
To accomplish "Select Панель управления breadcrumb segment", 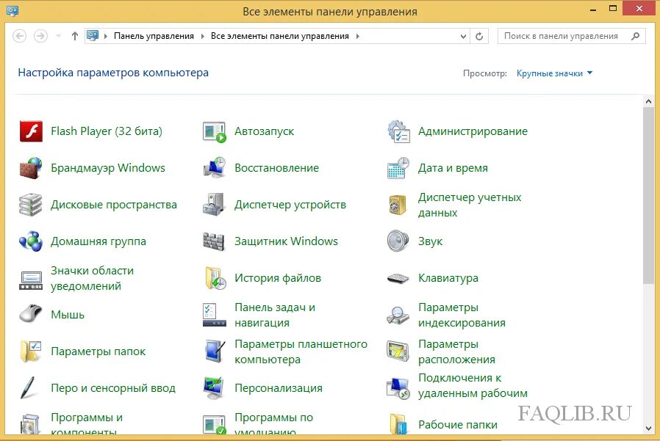I will pyautogui.click(x=154, y=36).
